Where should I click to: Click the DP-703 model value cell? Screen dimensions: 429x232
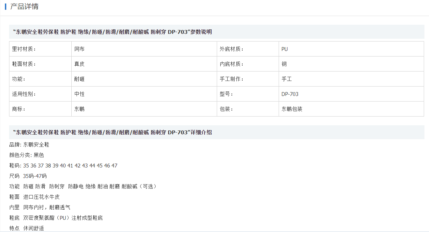click(x=351, y=94)
